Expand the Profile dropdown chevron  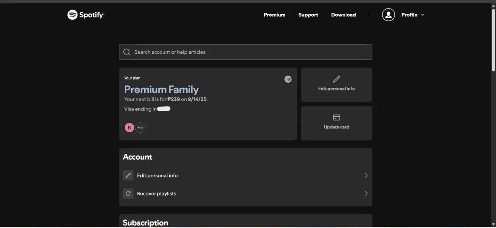pos(422,15)
